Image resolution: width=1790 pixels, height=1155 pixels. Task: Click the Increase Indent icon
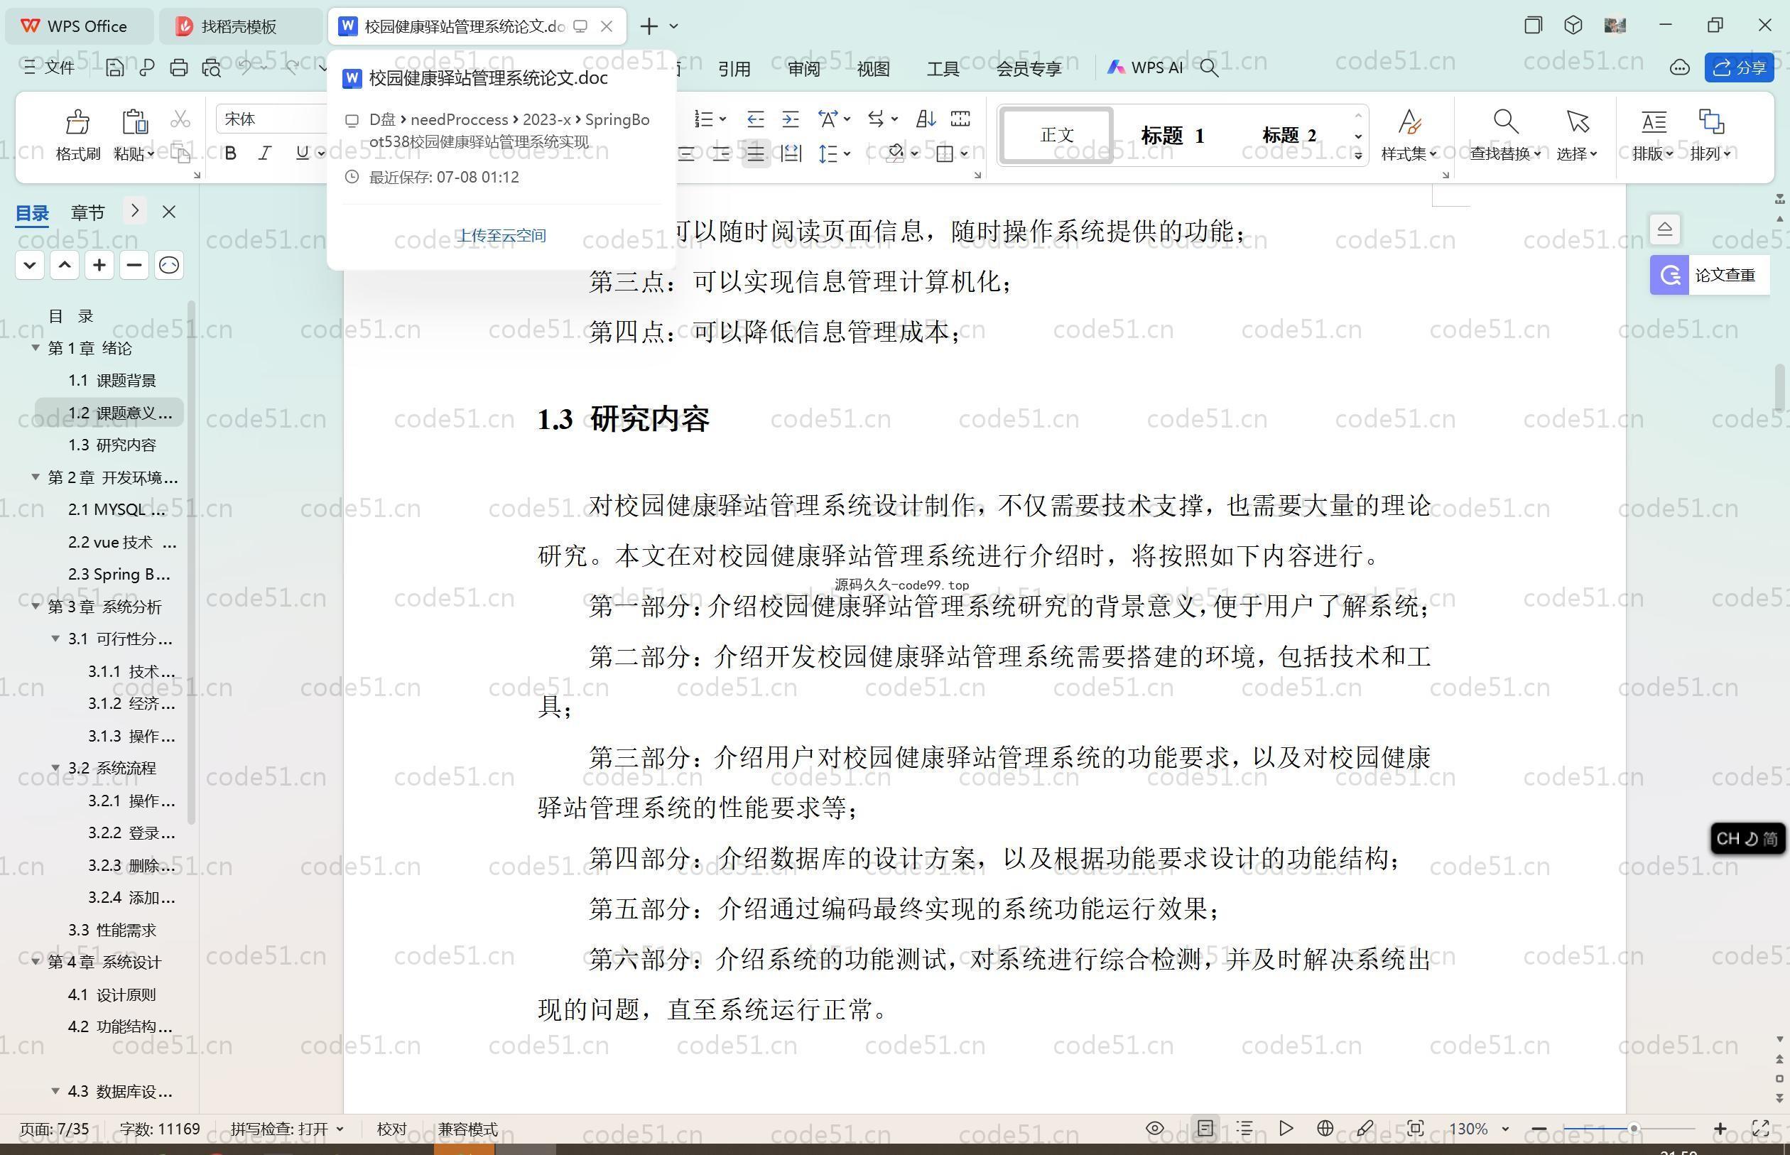click(791, 119)
